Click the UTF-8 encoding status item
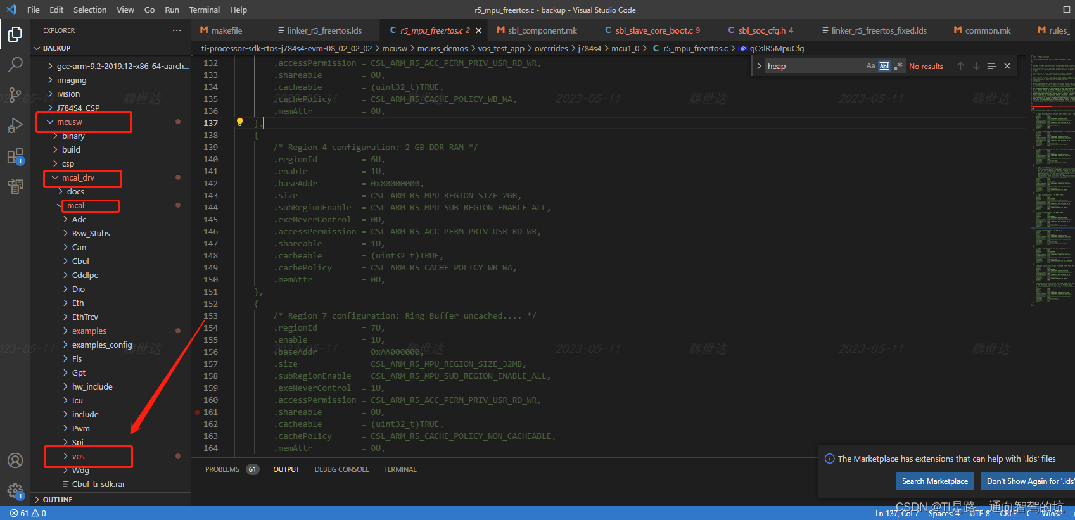This screenshot has height=520, width=1075. coord(979,514)
